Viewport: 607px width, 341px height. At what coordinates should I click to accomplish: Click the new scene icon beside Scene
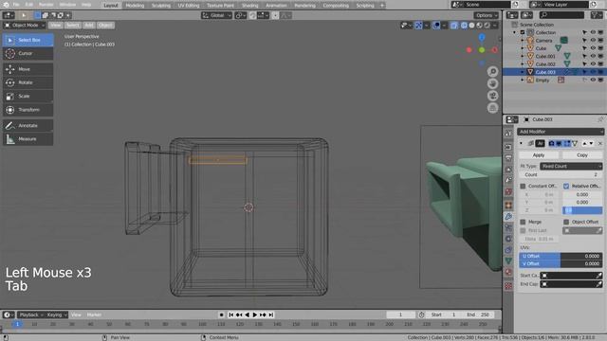click(515, 5)
